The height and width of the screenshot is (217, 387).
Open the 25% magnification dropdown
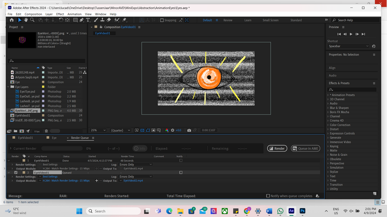[99, 130]
